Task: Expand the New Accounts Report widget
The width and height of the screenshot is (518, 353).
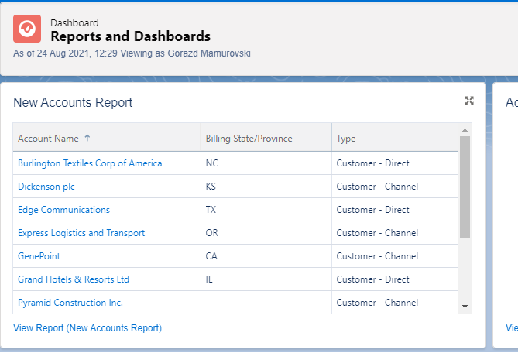Action: coord(468,101)
